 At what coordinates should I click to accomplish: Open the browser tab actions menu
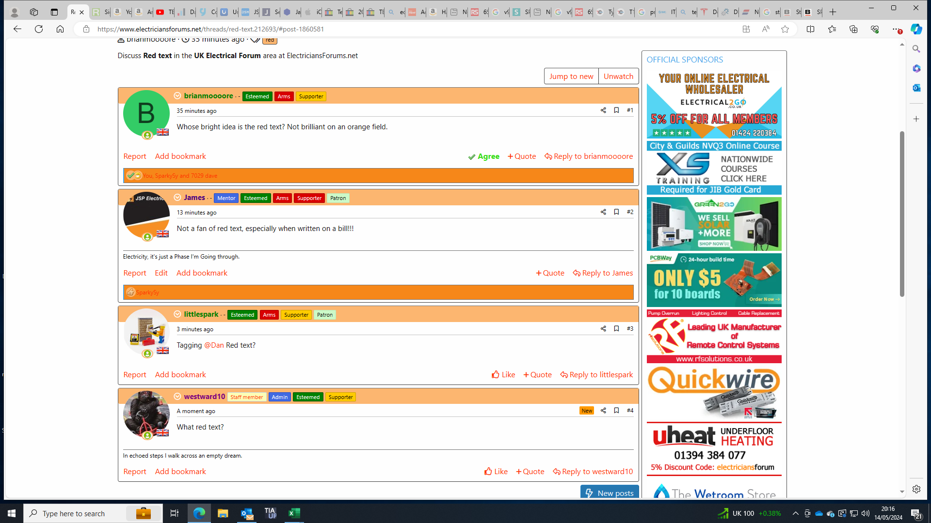click(x=54, y=12)
